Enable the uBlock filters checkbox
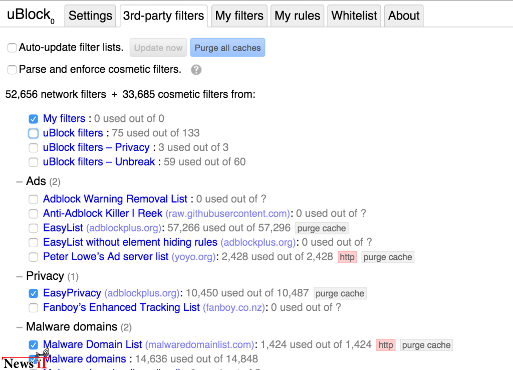 (x=33, y=133)
